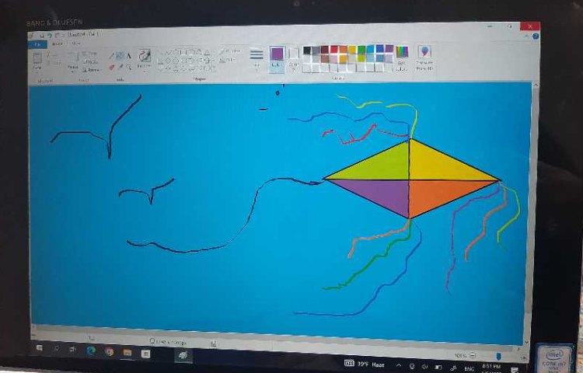Pick the Eraser tool

pyautogui.click(x=112, y=67)
